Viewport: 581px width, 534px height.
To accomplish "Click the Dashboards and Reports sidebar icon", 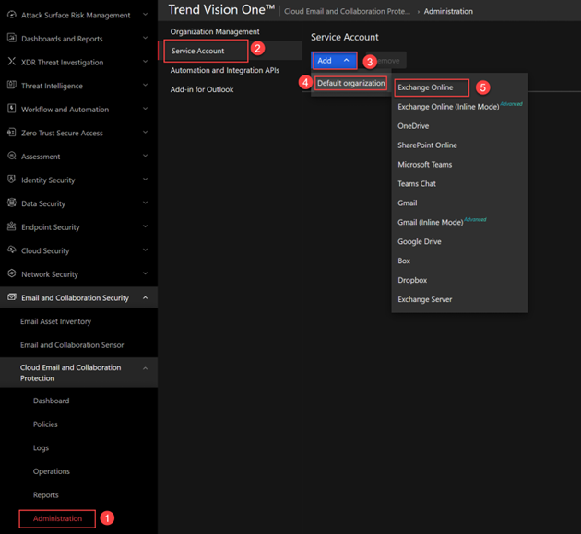I will click(12, 38).
